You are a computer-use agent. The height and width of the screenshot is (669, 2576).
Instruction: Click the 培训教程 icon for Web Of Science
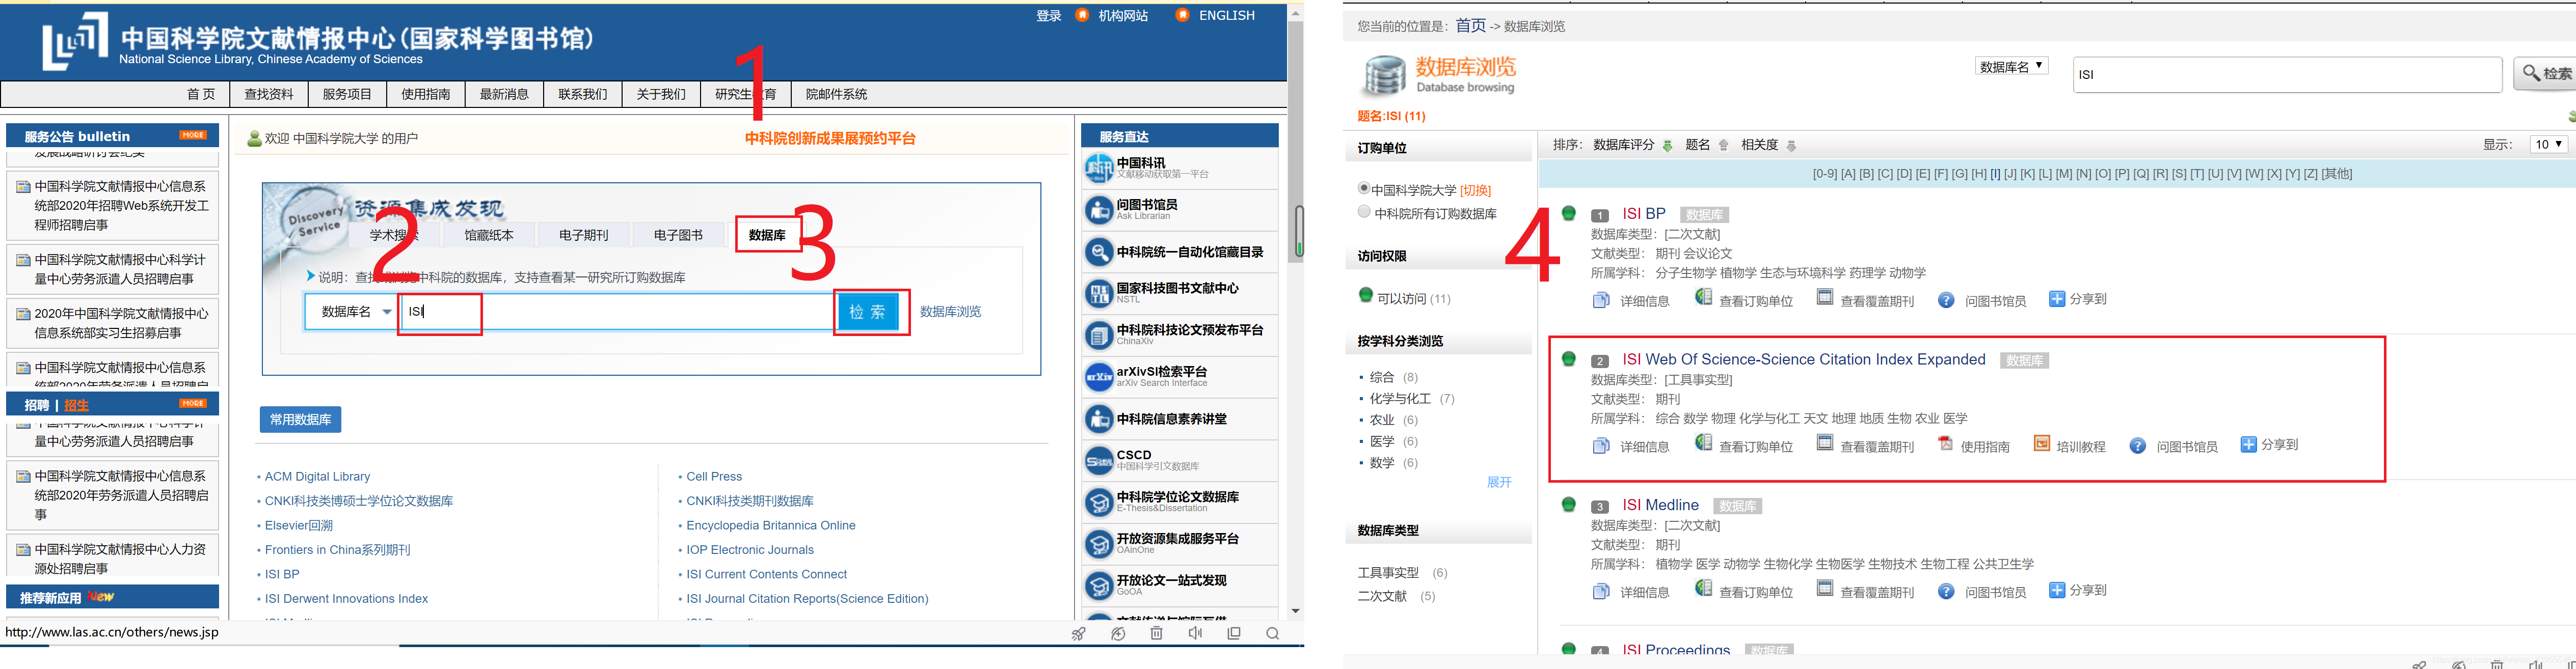coord(2041,444)
